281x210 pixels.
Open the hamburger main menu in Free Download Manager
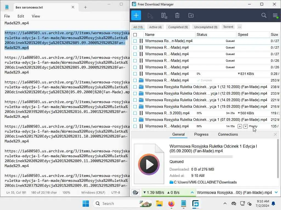[275, 16]
